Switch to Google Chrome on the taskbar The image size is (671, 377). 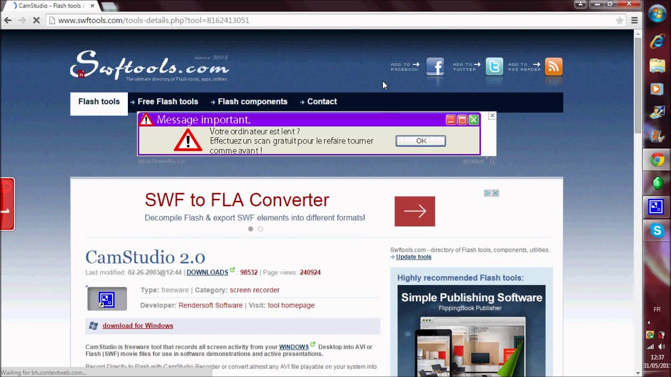pos(657,160)
